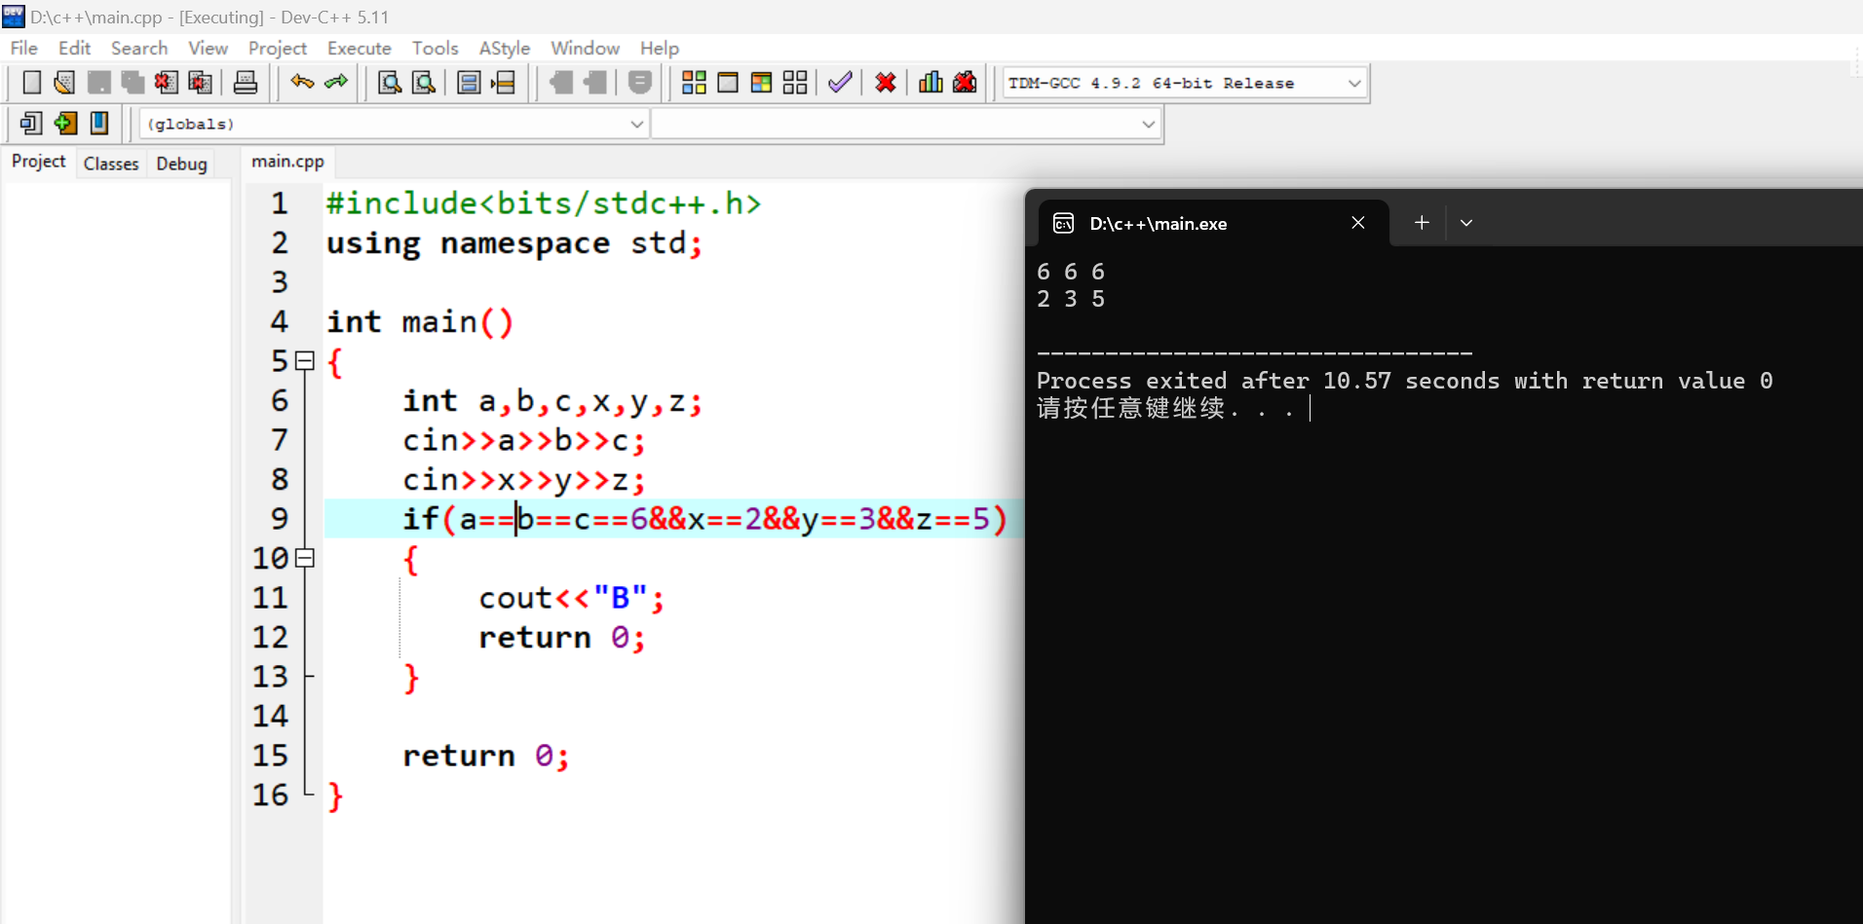Image resolution: width=1863 pixels, height=924 pixels.
Task: Collapse the code fold at line 5
Action: pyautogui.click(x=305, y=361)
